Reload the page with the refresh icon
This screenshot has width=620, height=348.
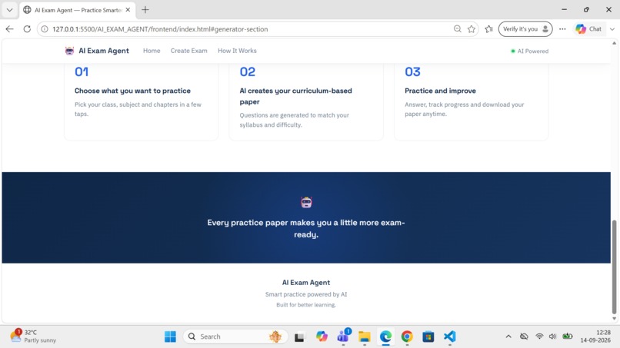click(27, 29)
